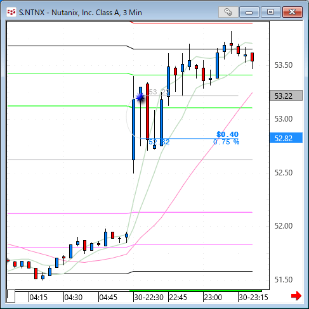Click the 53.50 price axis label
Screen dimensions: 309x309
[x=284, y=65]
